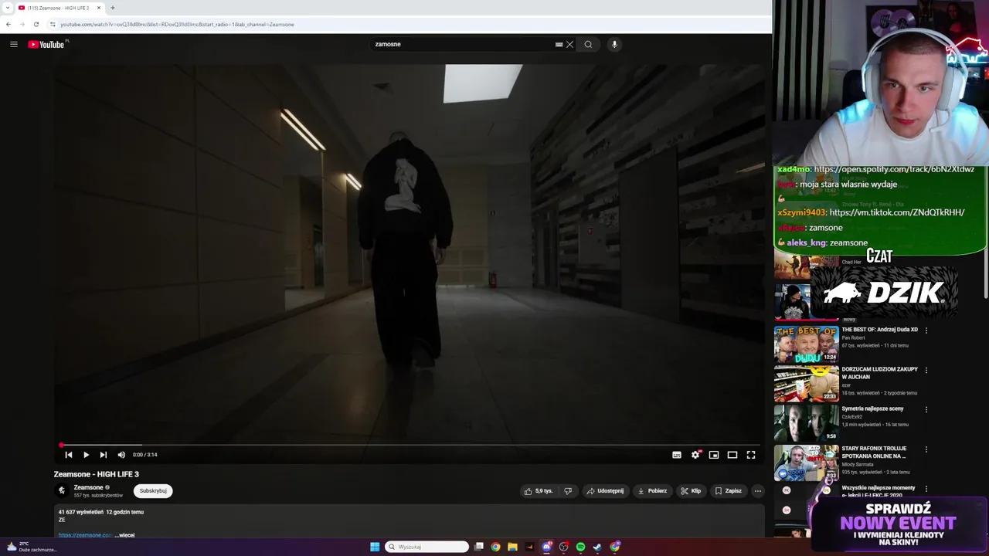Open the player settings gear
Screen dimensions: 989x556
click(695, 455)
